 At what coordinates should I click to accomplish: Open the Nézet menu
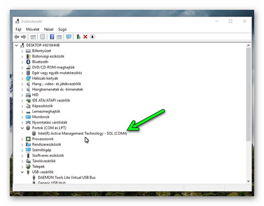coord(49,29)
